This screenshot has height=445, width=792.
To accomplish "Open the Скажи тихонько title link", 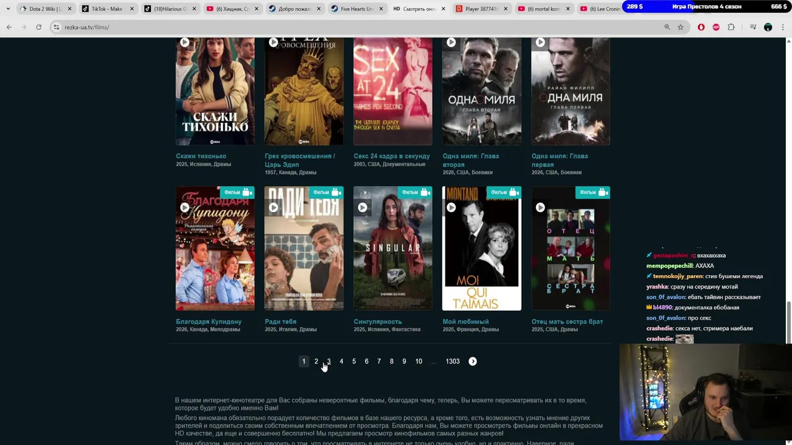I will point(201,156).
